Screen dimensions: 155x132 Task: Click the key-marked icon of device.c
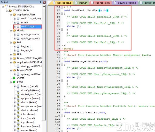[x=18, y=110]
